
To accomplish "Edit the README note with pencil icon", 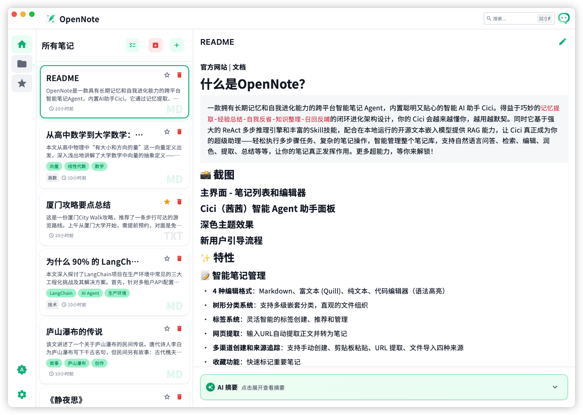I will (x=563, y=42).
